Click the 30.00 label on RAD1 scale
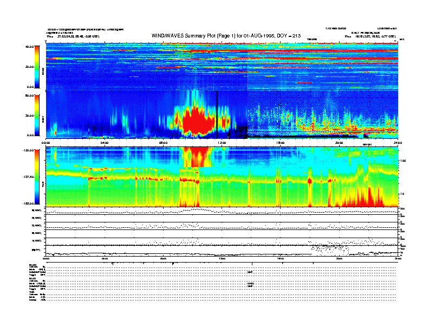Image resolution: width=429 pixels, height=332 pixels. click(30, 116)
